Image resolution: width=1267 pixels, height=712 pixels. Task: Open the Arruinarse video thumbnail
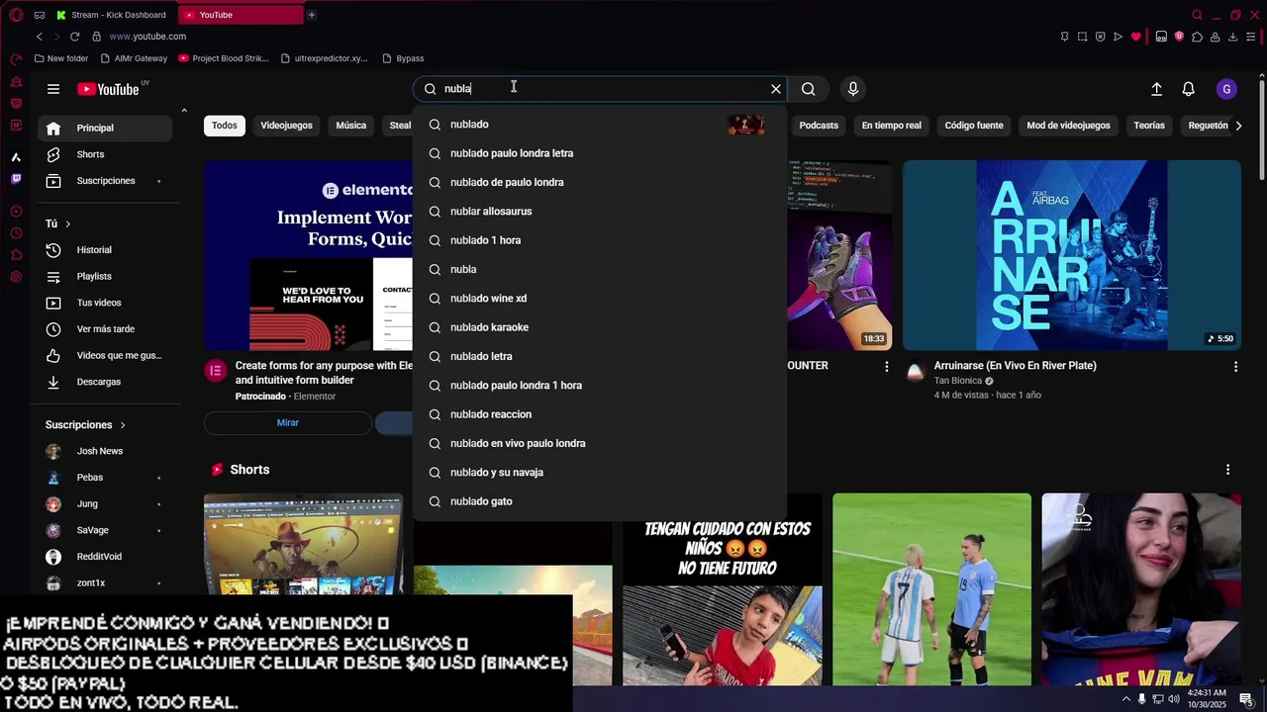pos(1071,255)
